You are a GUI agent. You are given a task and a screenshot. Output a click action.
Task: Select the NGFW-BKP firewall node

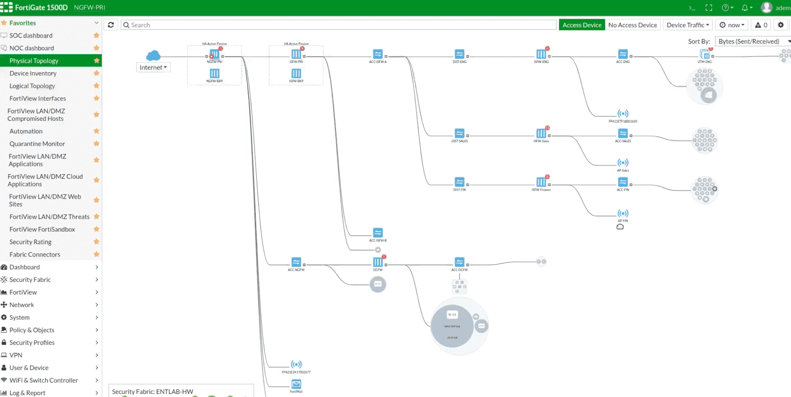coord(214,74)
